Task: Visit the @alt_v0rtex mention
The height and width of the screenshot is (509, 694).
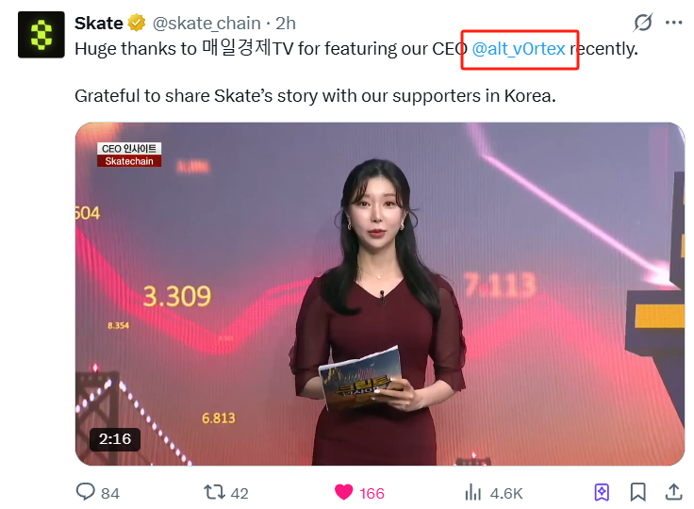Action: [x=519, y=48]
